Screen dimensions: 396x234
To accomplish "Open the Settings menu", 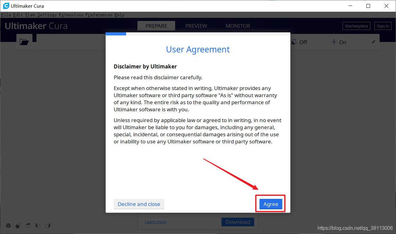I will pyautogui.click(x=47, y=15).
